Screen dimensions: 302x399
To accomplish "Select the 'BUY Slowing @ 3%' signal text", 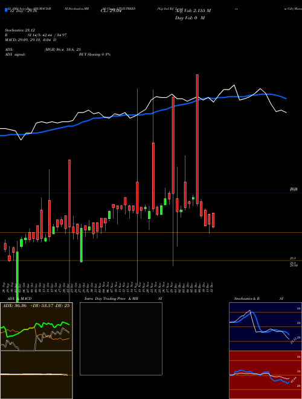I will point(95,54).
